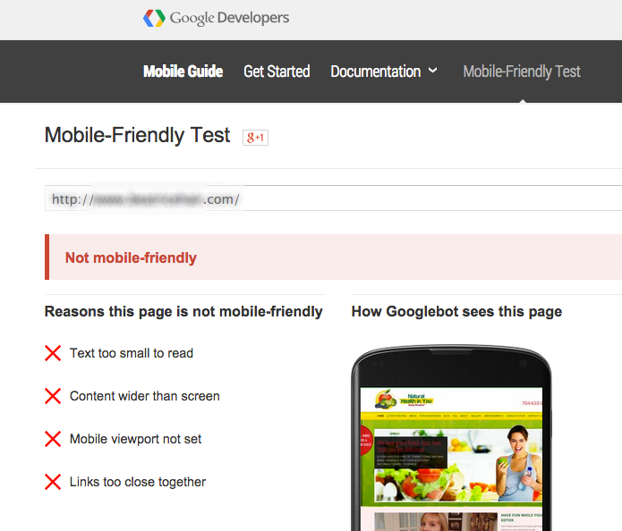Click red X beside Links too close together
Viewport: 622px width, 531px height.
pyautogui.click(x=53, y=482)
